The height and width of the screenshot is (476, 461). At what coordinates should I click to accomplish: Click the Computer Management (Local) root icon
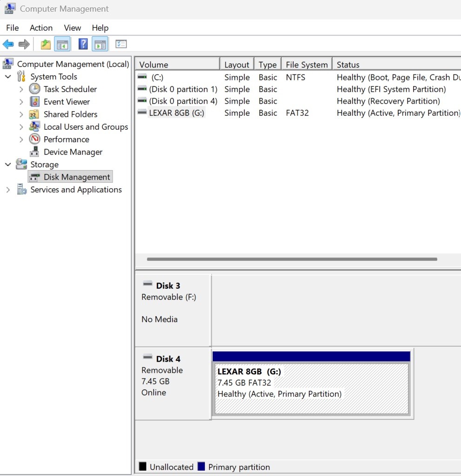(x=8, y=64)
